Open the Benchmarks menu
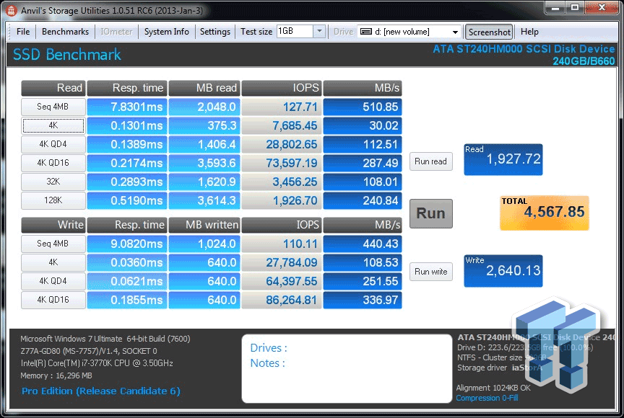This screenshot has height=418, width=624. [x=65, y=32]
